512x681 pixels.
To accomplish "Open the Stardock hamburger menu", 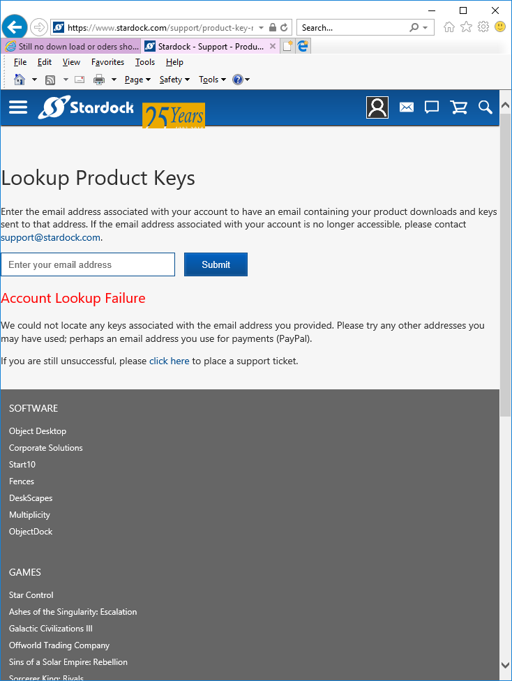I will pyautogui.click(x=18, y=107).
